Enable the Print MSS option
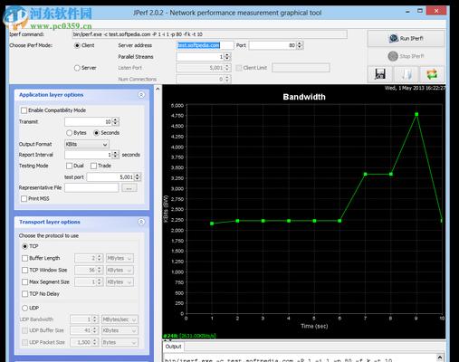Screen dimensions: 459x362 (24, 198)
